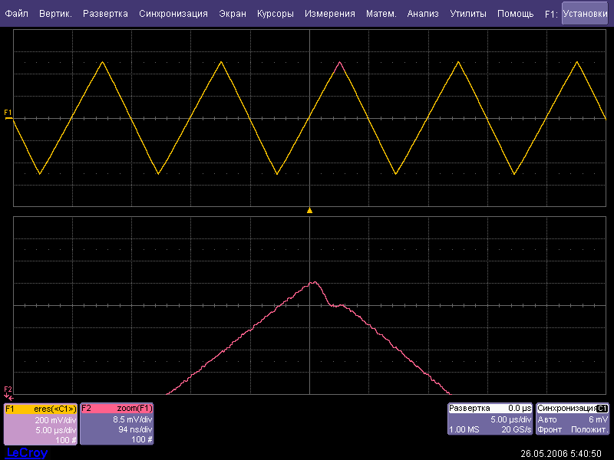Screen dimensions: 614x460
Task: Open the Измерения menu
Action: [x=329, y=14]
